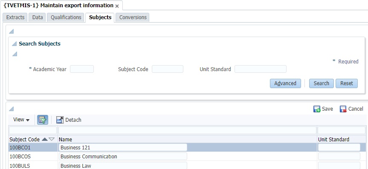The height and width of the screenshot is (169, 368).
Task: Click the Reset button
Action: tap(347, 83)
